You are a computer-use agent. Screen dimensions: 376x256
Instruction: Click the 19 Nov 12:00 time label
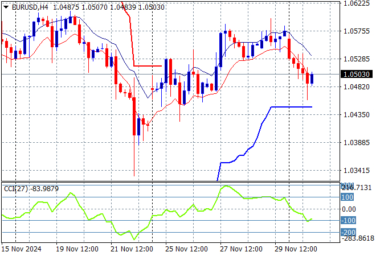pyautogui.click(x=77, y=249)
